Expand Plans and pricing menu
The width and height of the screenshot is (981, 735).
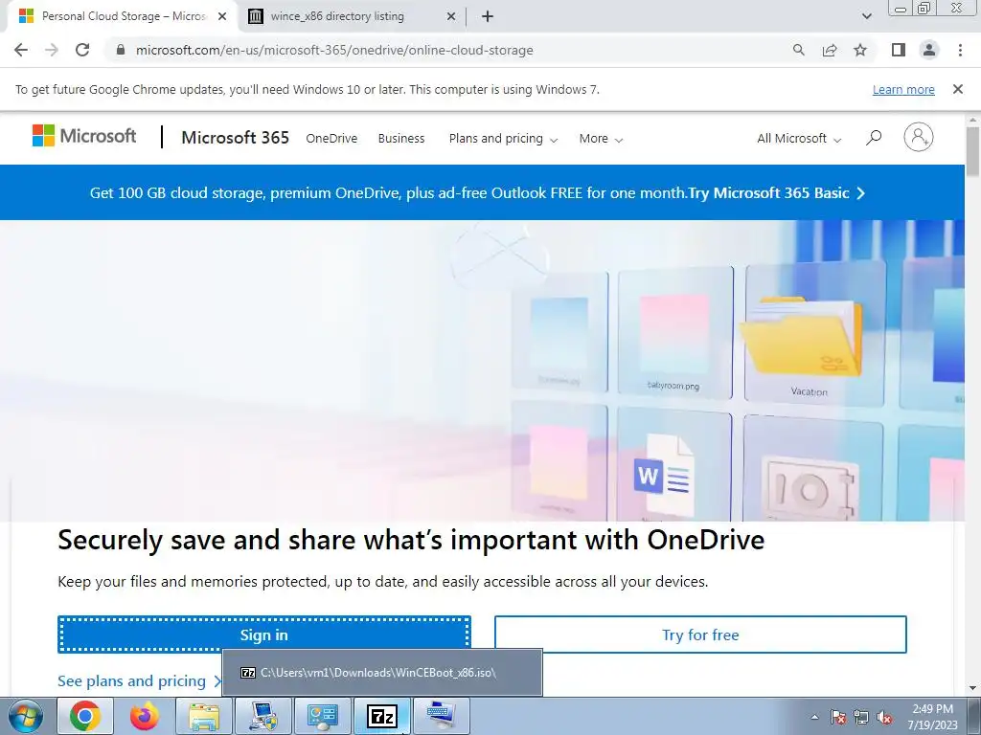pyautogui.click(x=503, y=138)
